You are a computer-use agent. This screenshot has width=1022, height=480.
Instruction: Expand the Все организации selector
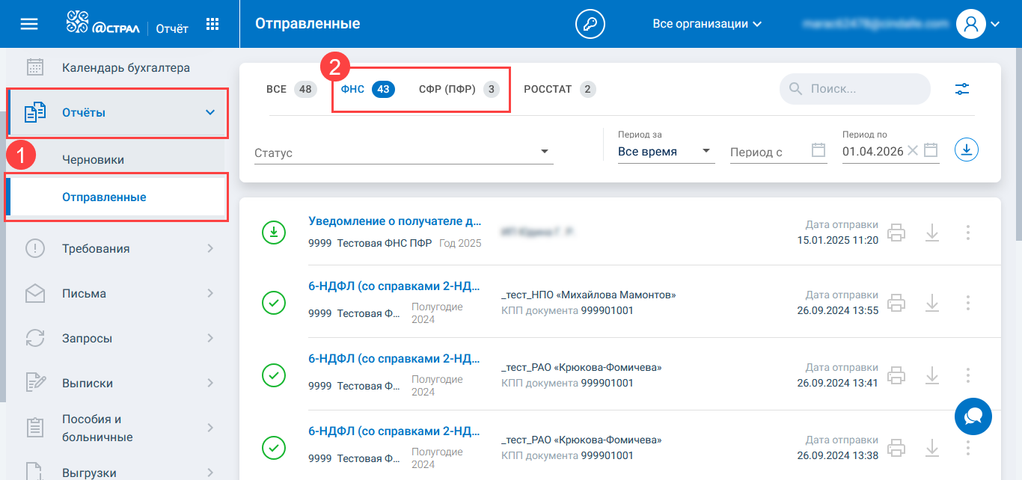coord(707,24)
